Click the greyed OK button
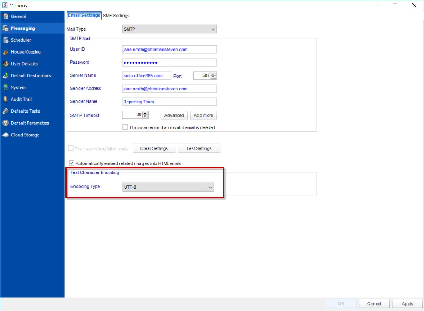 (x=341, y=304)
